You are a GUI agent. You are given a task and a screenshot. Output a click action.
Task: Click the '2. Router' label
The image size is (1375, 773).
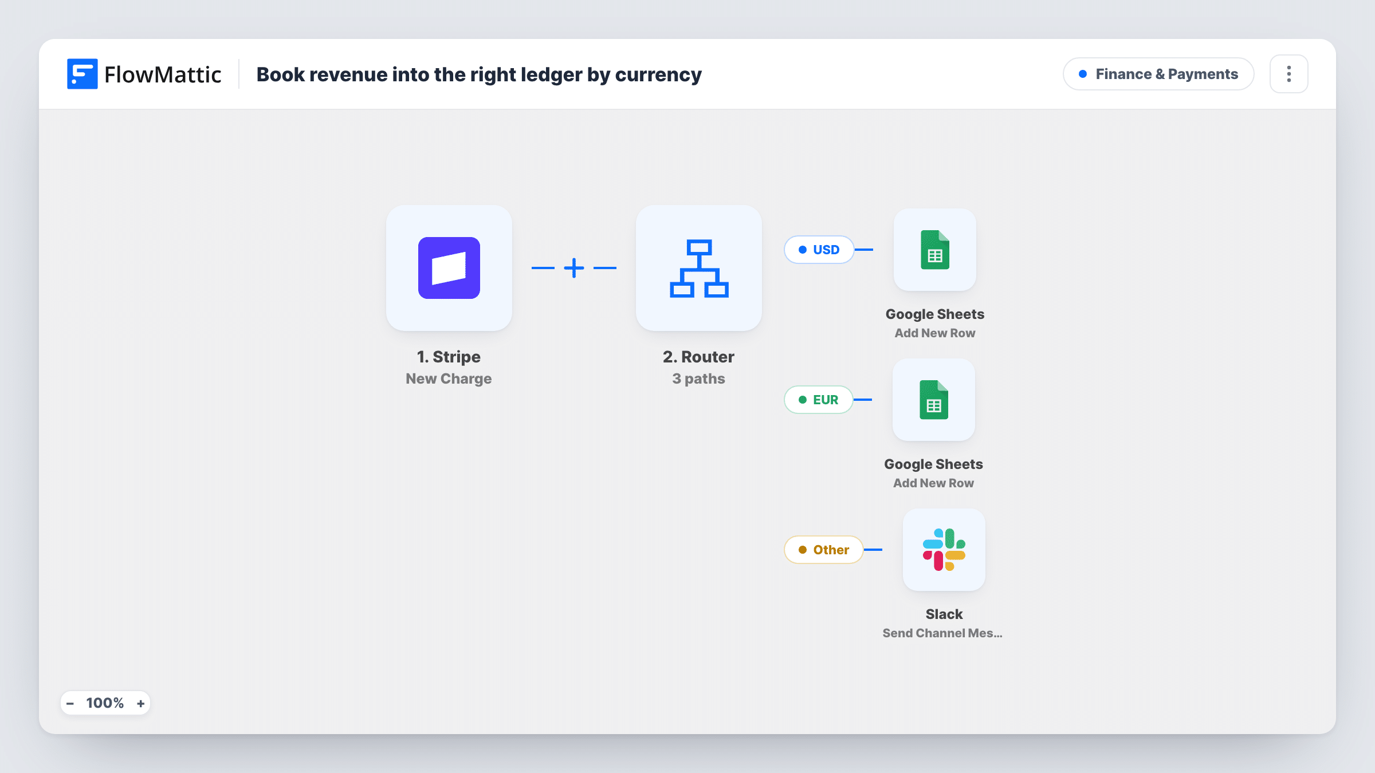(698, 357)
